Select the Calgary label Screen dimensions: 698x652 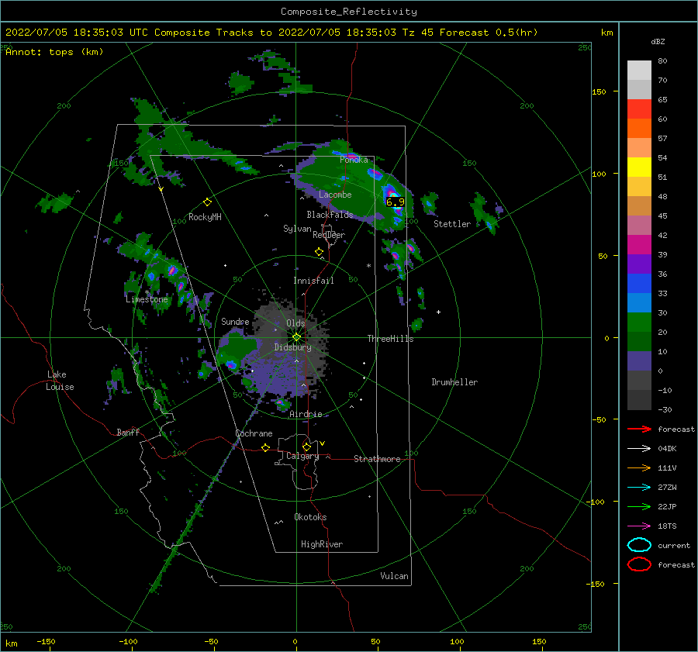[302, 456]
